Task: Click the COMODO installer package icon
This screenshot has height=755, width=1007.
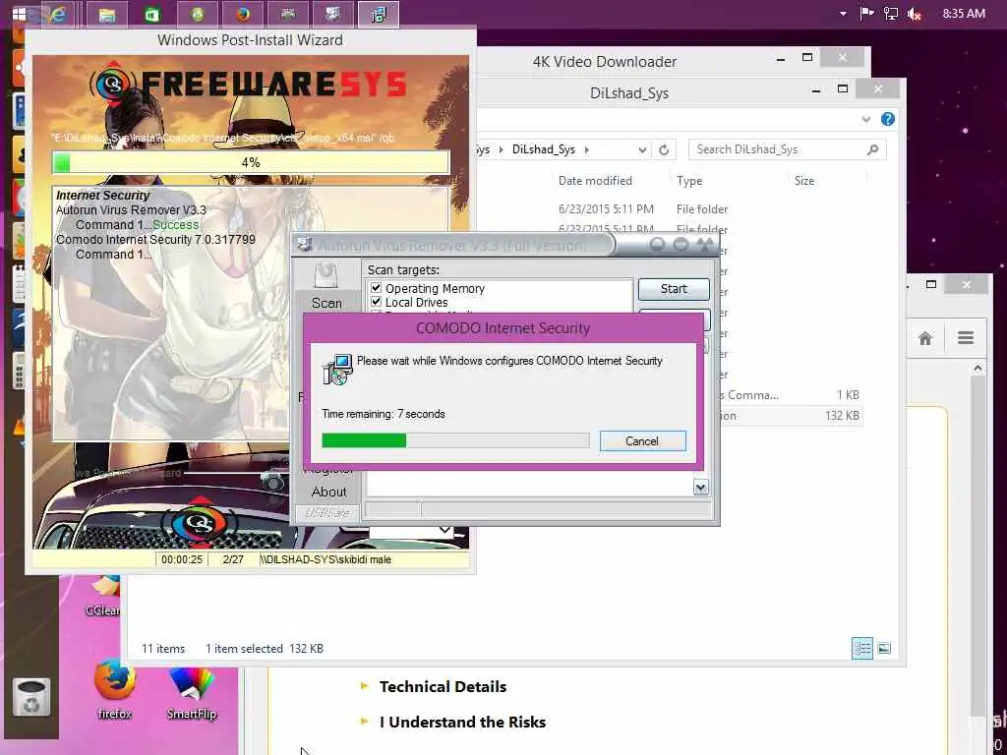Action: click(337, 370)
